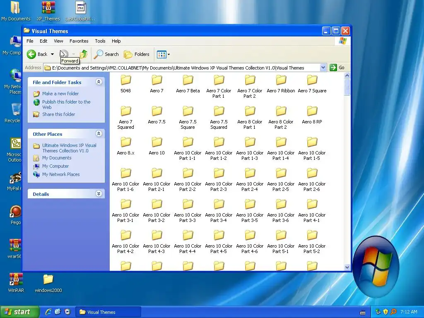Click the Up folder toolbar icon
424x318 pixels.
pyautogui.click(x=84, y=54)
